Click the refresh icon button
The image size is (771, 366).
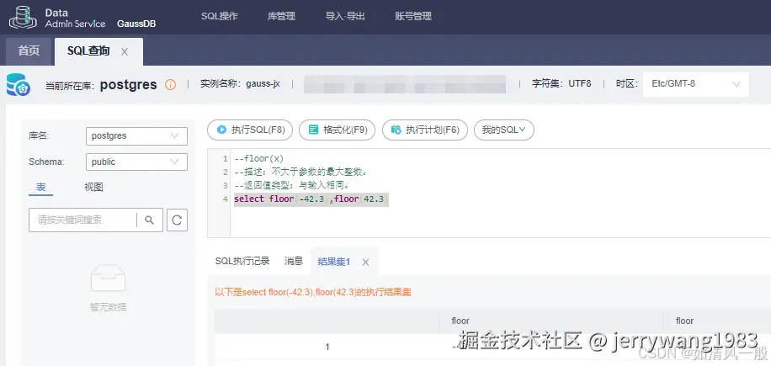177,220
